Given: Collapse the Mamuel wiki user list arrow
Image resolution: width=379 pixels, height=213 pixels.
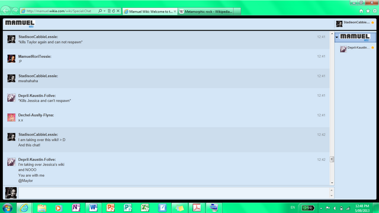Looking at the screenshot, I should click(337, 37).
